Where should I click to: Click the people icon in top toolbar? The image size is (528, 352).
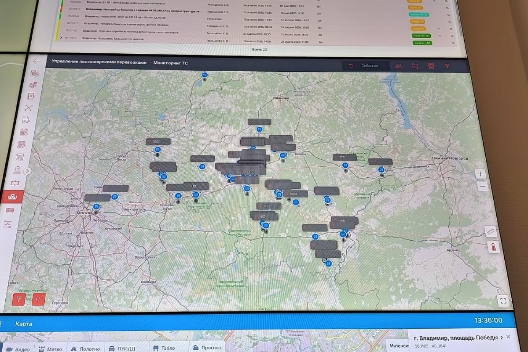tap(399, 66)
